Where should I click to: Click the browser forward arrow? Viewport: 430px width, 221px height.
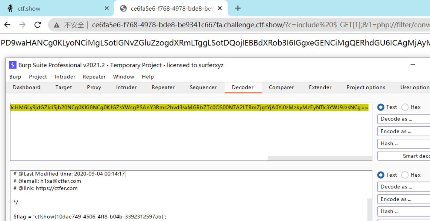coord(22,25)
